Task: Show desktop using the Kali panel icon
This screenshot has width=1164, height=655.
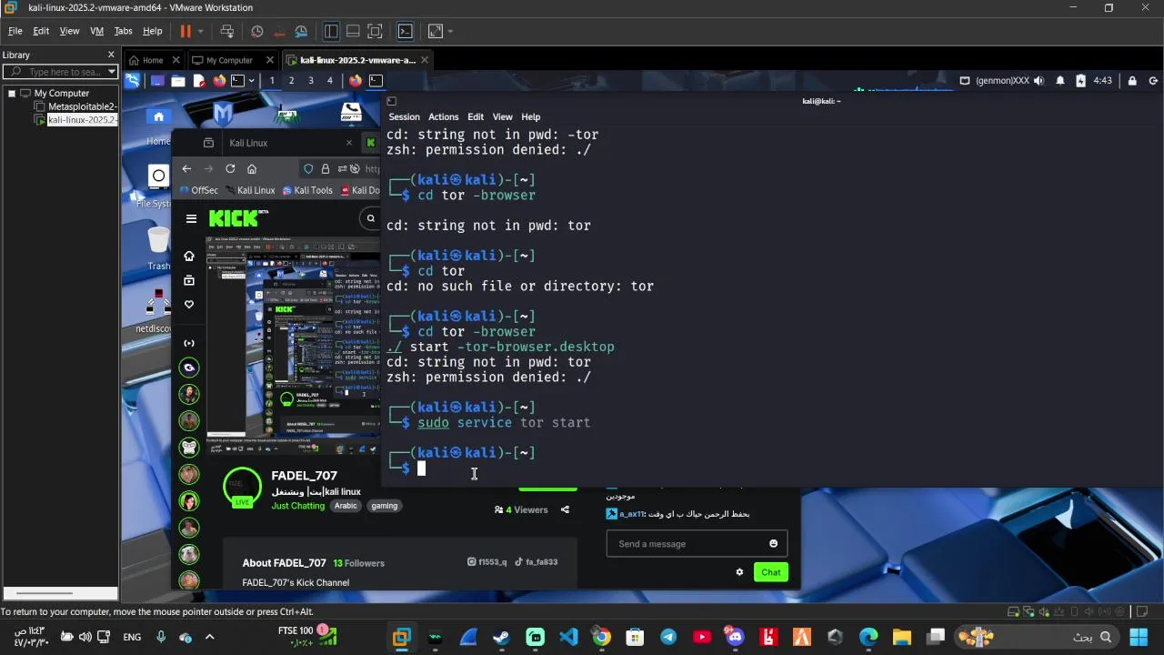Action: pos(157,80)
